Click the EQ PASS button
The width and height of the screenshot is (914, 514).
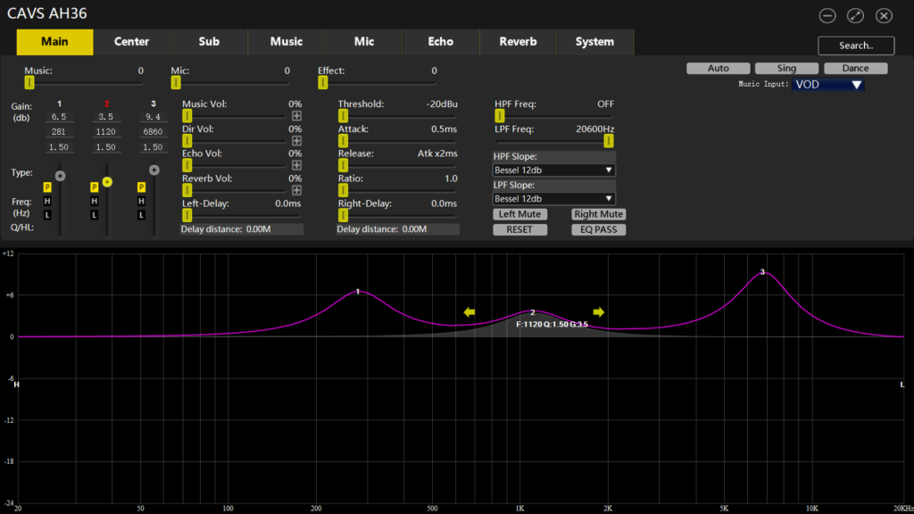tap(598, 229)
